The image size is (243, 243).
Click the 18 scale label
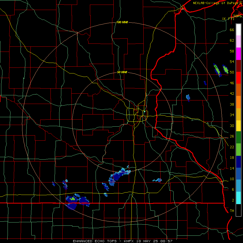pyautogui.click(x=232, y=158)
